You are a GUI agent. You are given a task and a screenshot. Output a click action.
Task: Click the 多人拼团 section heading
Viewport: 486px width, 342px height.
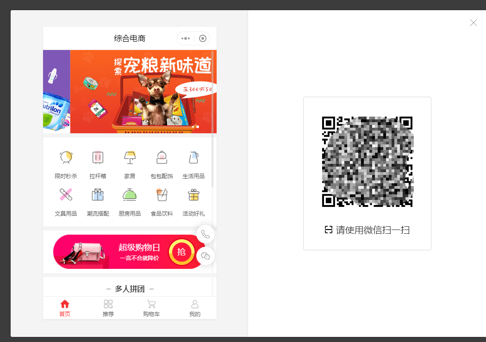coord(130,289)
